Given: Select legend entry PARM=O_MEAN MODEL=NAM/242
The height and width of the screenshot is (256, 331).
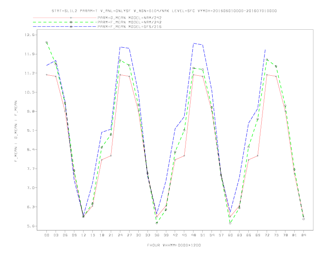Looking at the screenshot, I should [x=130, y=18].
